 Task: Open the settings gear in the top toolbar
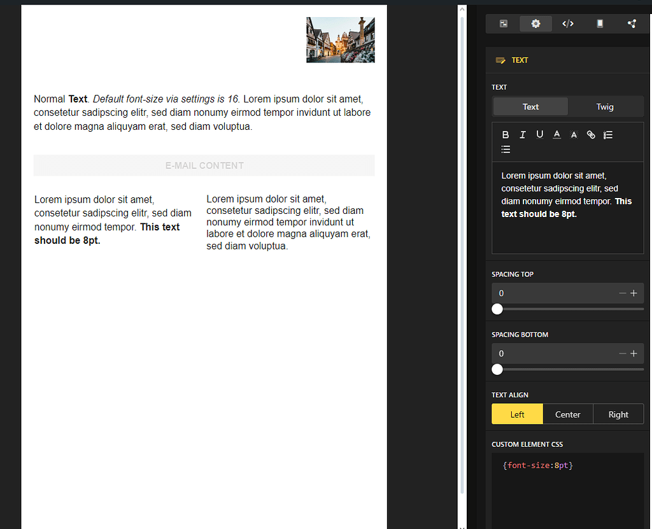(x=535, y=24)
